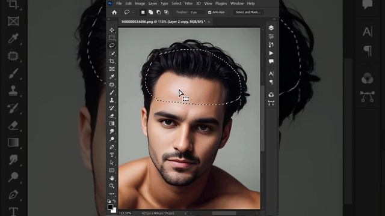This screenshot has height=216, width=385.
Task: Select the Gradient tool in the toolbar
Action: 112,124
